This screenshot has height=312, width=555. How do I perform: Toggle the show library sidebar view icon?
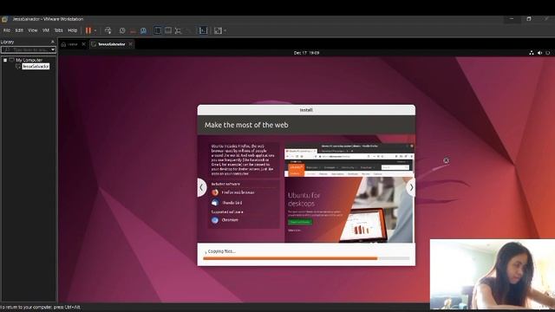pos(158,31)
